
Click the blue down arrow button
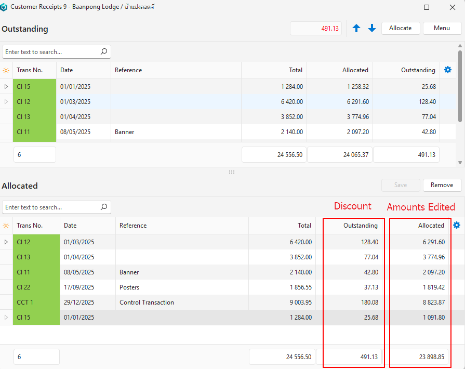372,29
